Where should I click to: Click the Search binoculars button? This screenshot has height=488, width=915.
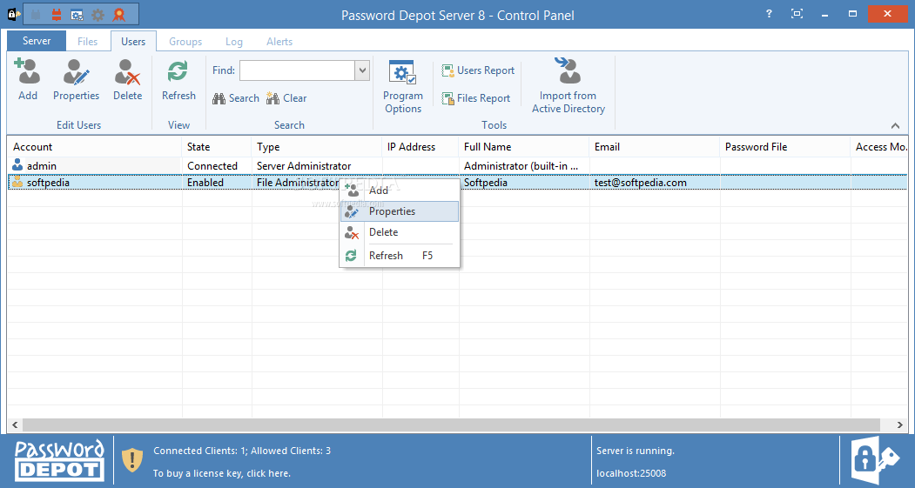coord(236,98)
